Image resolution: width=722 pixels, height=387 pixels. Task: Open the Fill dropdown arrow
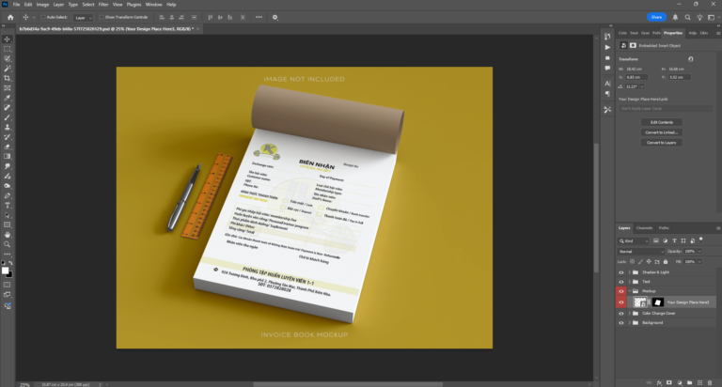pos(699,261)
